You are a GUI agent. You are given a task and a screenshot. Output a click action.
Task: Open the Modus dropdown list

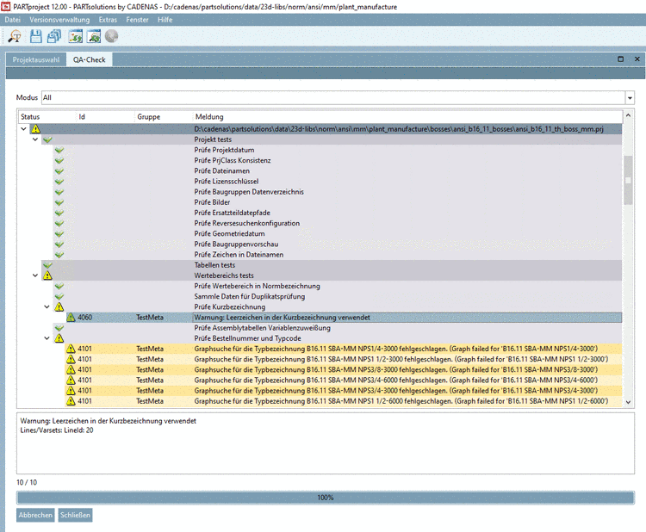[x=630, y=98]
